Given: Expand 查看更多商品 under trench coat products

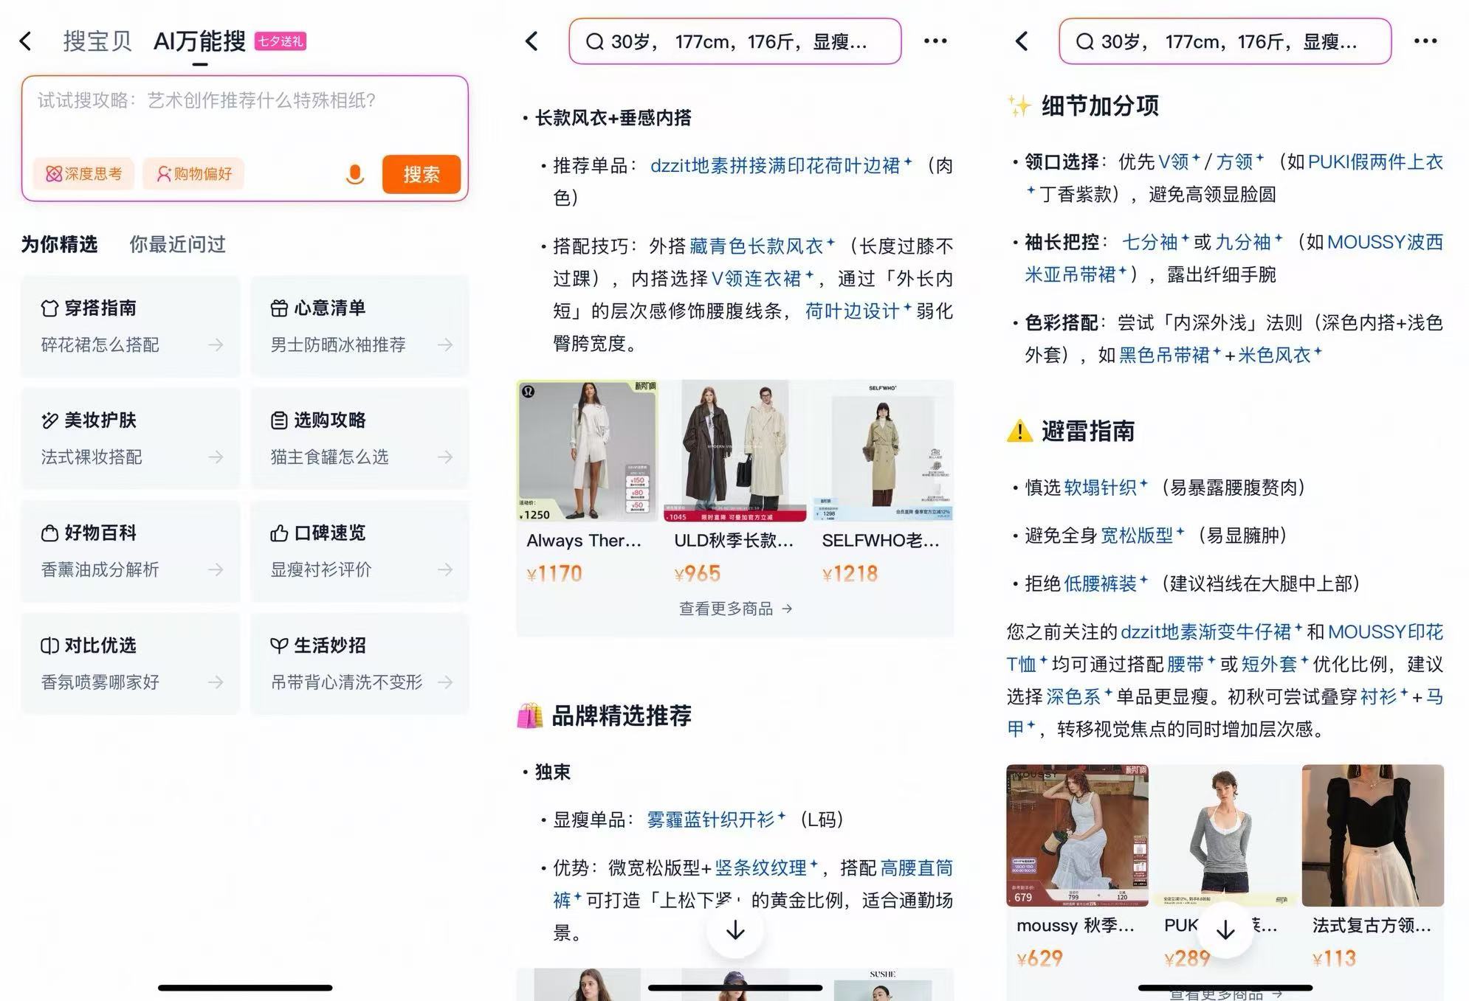Looking at the screenshot, I should point(735,609).
